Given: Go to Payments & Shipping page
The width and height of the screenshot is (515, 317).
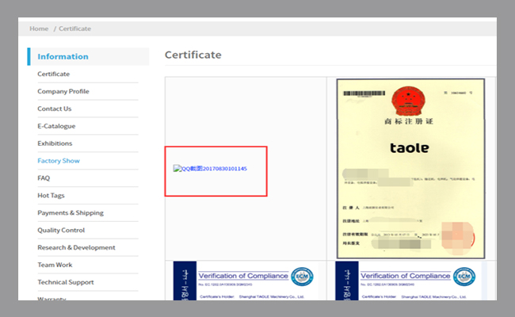Looking at the screenshot, I should click(70, 212).
